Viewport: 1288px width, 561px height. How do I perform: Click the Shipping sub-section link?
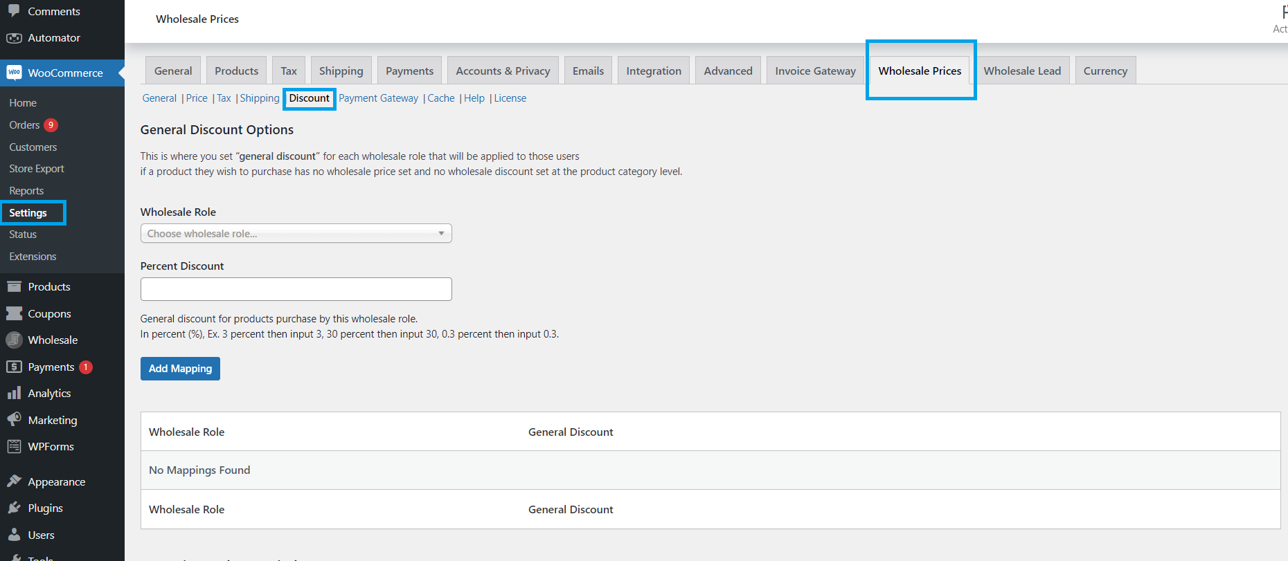coord(260,98)
